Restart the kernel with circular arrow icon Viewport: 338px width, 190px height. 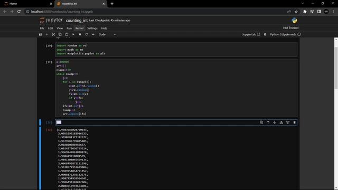pyautogui.click(x=87, y=34)
